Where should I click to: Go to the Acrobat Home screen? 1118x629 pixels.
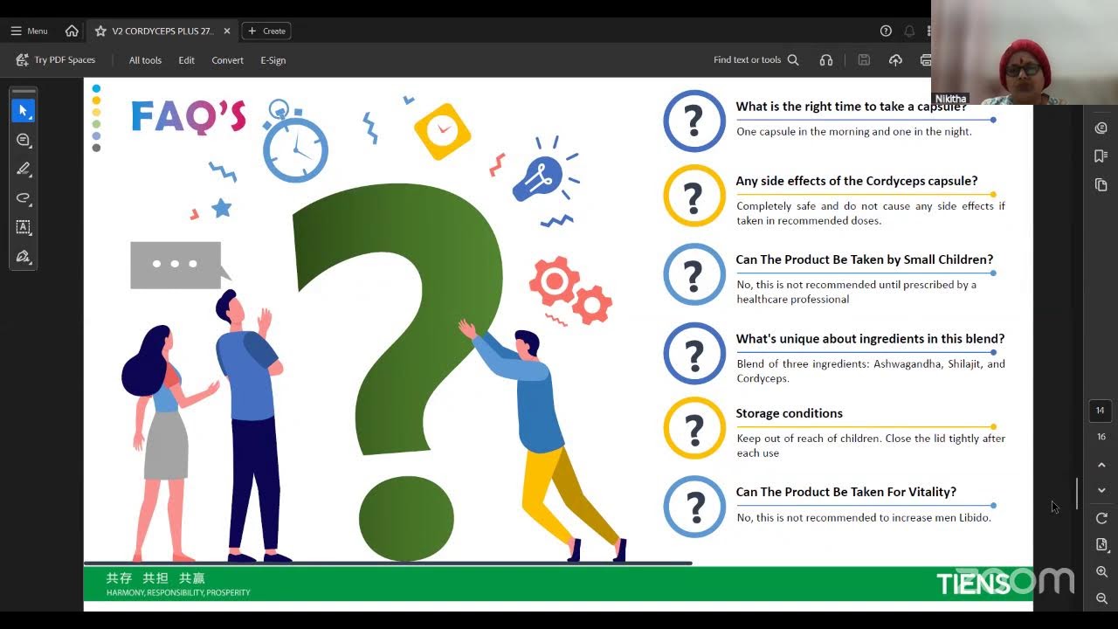[x=72, y=31]
